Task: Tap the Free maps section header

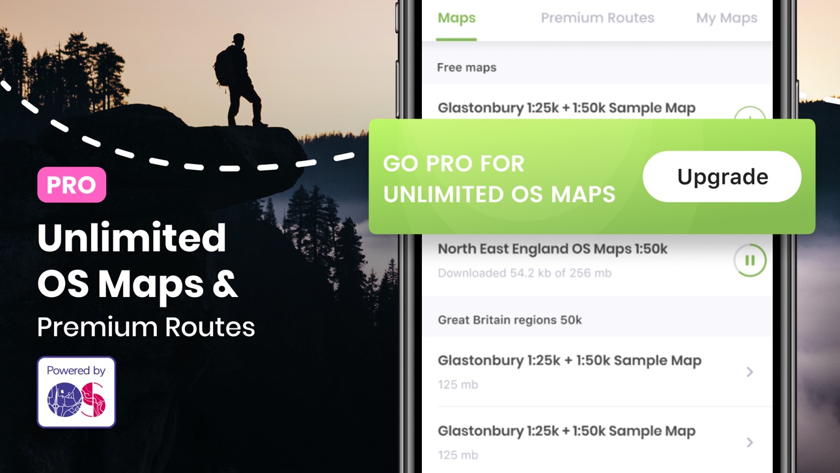Action: 466,67
